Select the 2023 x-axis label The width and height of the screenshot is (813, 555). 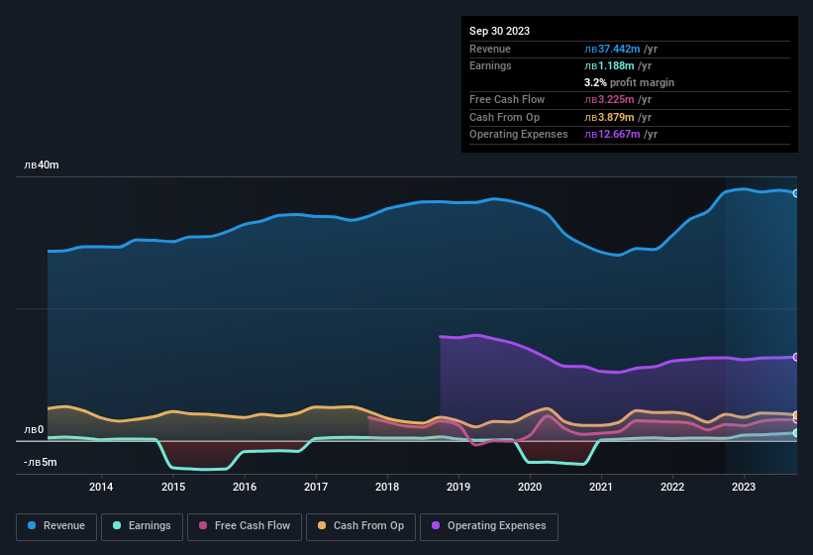click(744, 487)
